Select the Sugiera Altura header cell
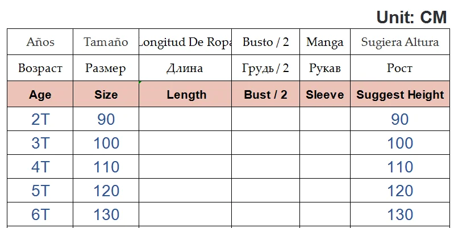Screen dimensions: 454x228 (399, 42)
